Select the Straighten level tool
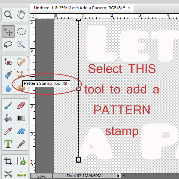 21,174
